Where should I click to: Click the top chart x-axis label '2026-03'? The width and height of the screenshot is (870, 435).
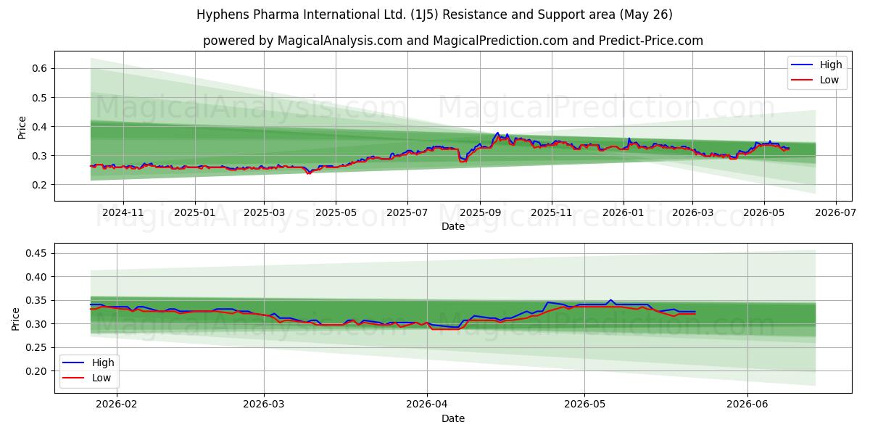pos(692,213)
